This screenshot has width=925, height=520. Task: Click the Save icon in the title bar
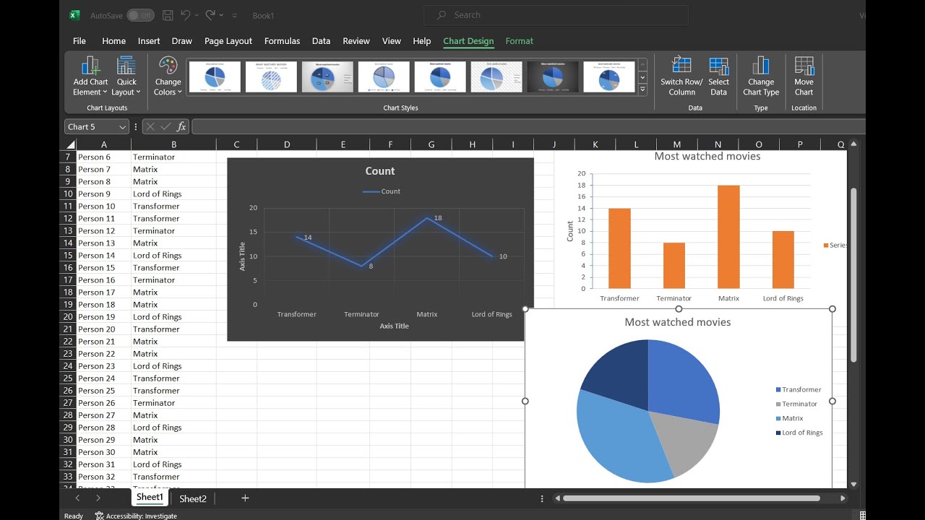(168, 14)
